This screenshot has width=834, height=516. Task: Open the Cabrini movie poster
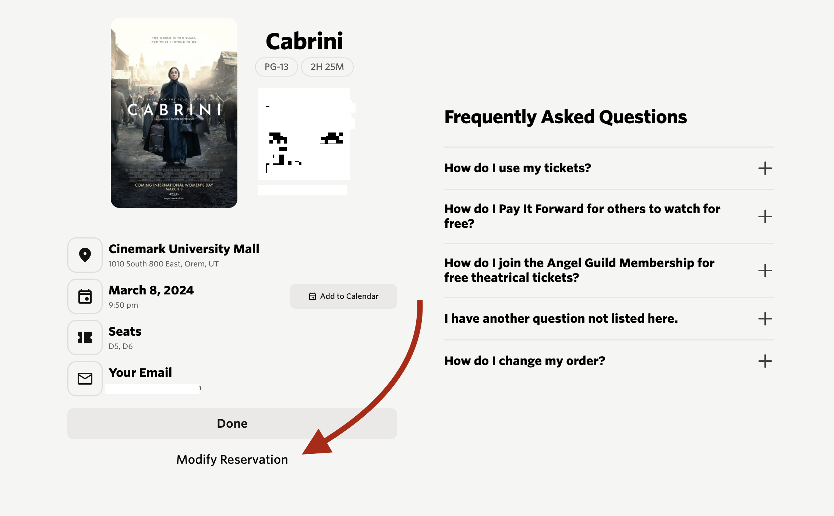pos(174,113)
